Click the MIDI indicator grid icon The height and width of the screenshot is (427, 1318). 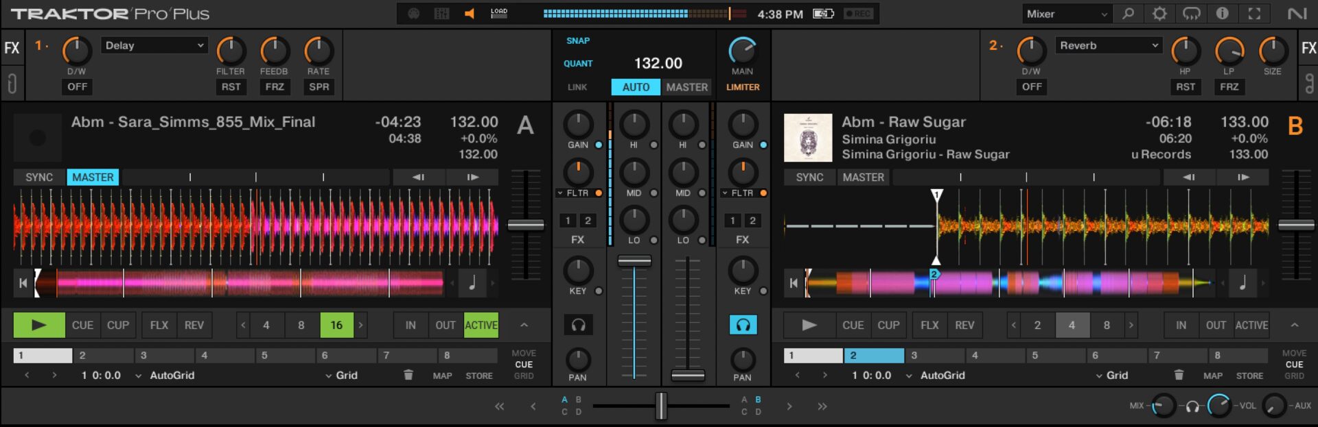pyautogui.click(x=442, y=14)
